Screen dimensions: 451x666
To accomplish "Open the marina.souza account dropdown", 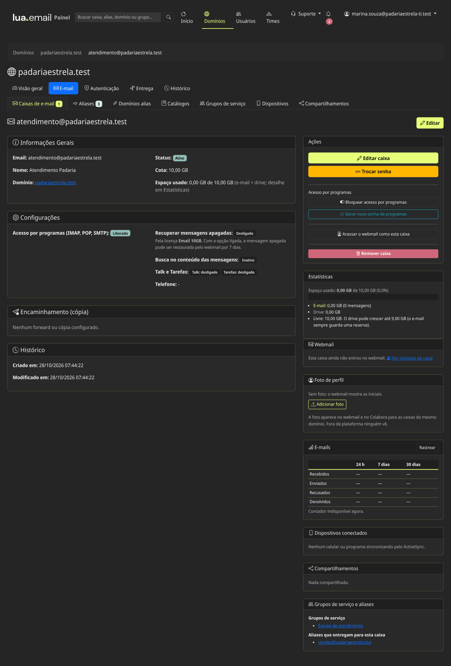I will pyautogui.click(x=390, y=14).
